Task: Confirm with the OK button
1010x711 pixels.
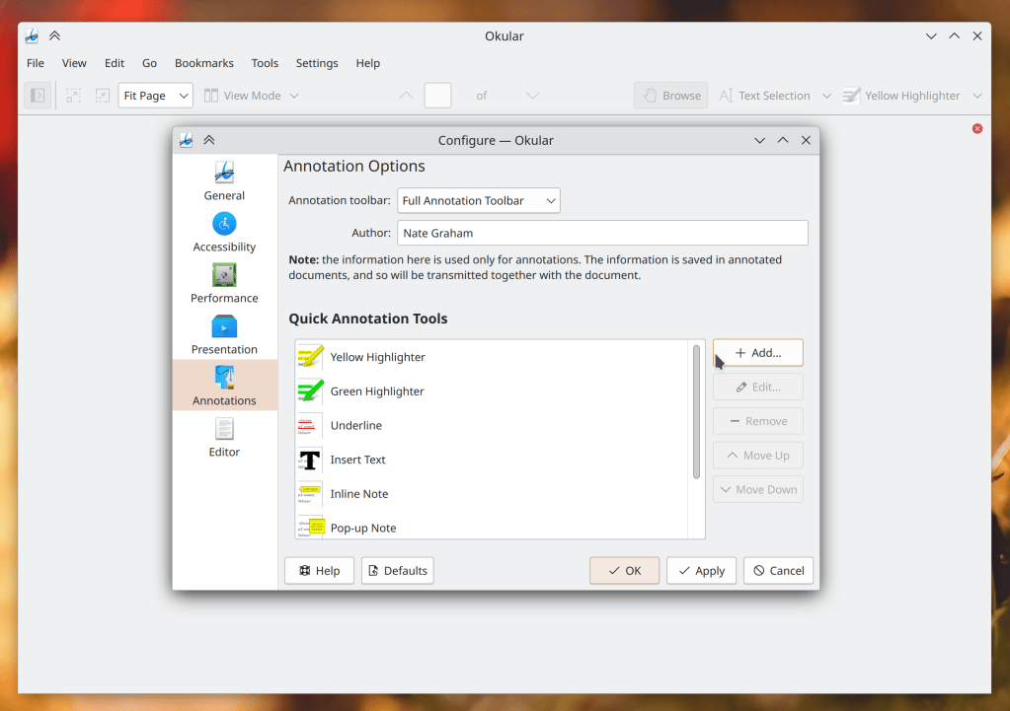Action: pyautogui.click(x=624, y=571)
